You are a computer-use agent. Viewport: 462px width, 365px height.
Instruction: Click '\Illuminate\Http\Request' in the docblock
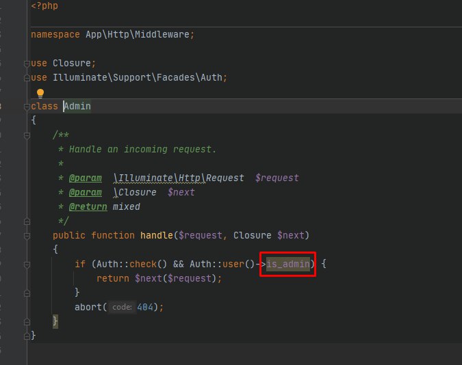coord(179,178)
